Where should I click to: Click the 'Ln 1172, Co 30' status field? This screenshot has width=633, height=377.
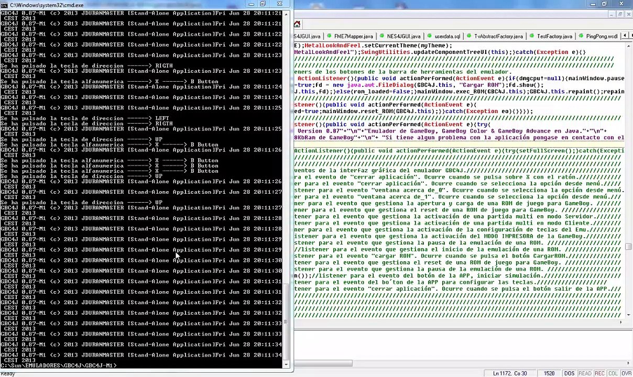(x=510, y=373)
